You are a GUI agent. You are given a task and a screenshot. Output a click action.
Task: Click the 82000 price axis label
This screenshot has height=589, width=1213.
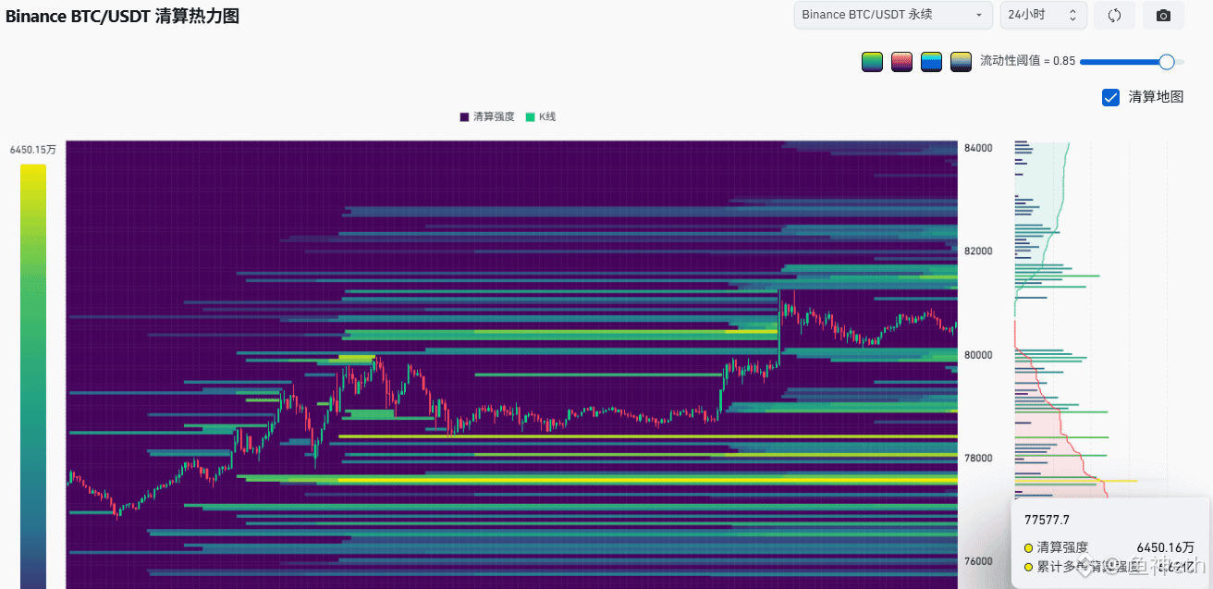978,252
